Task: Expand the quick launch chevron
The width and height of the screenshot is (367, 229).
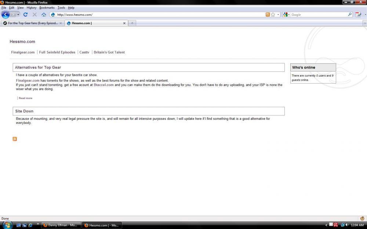Action: (x=38, y=224)
